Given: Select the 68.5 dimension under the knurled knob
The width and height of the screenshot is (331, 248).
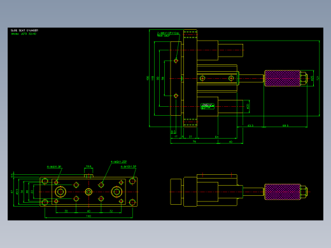Looking at the screenshot, I should pyautogui.click(x=285, y=125).
